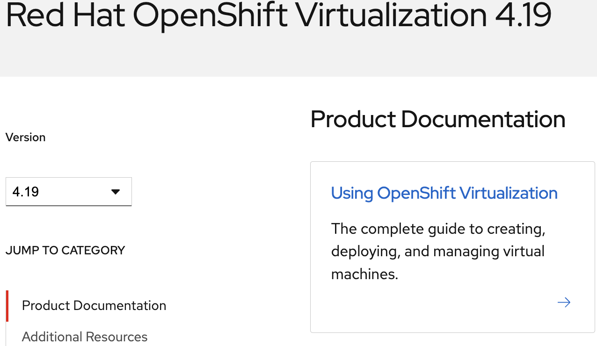Click the gray header banner below the title

tap(298, 56)
